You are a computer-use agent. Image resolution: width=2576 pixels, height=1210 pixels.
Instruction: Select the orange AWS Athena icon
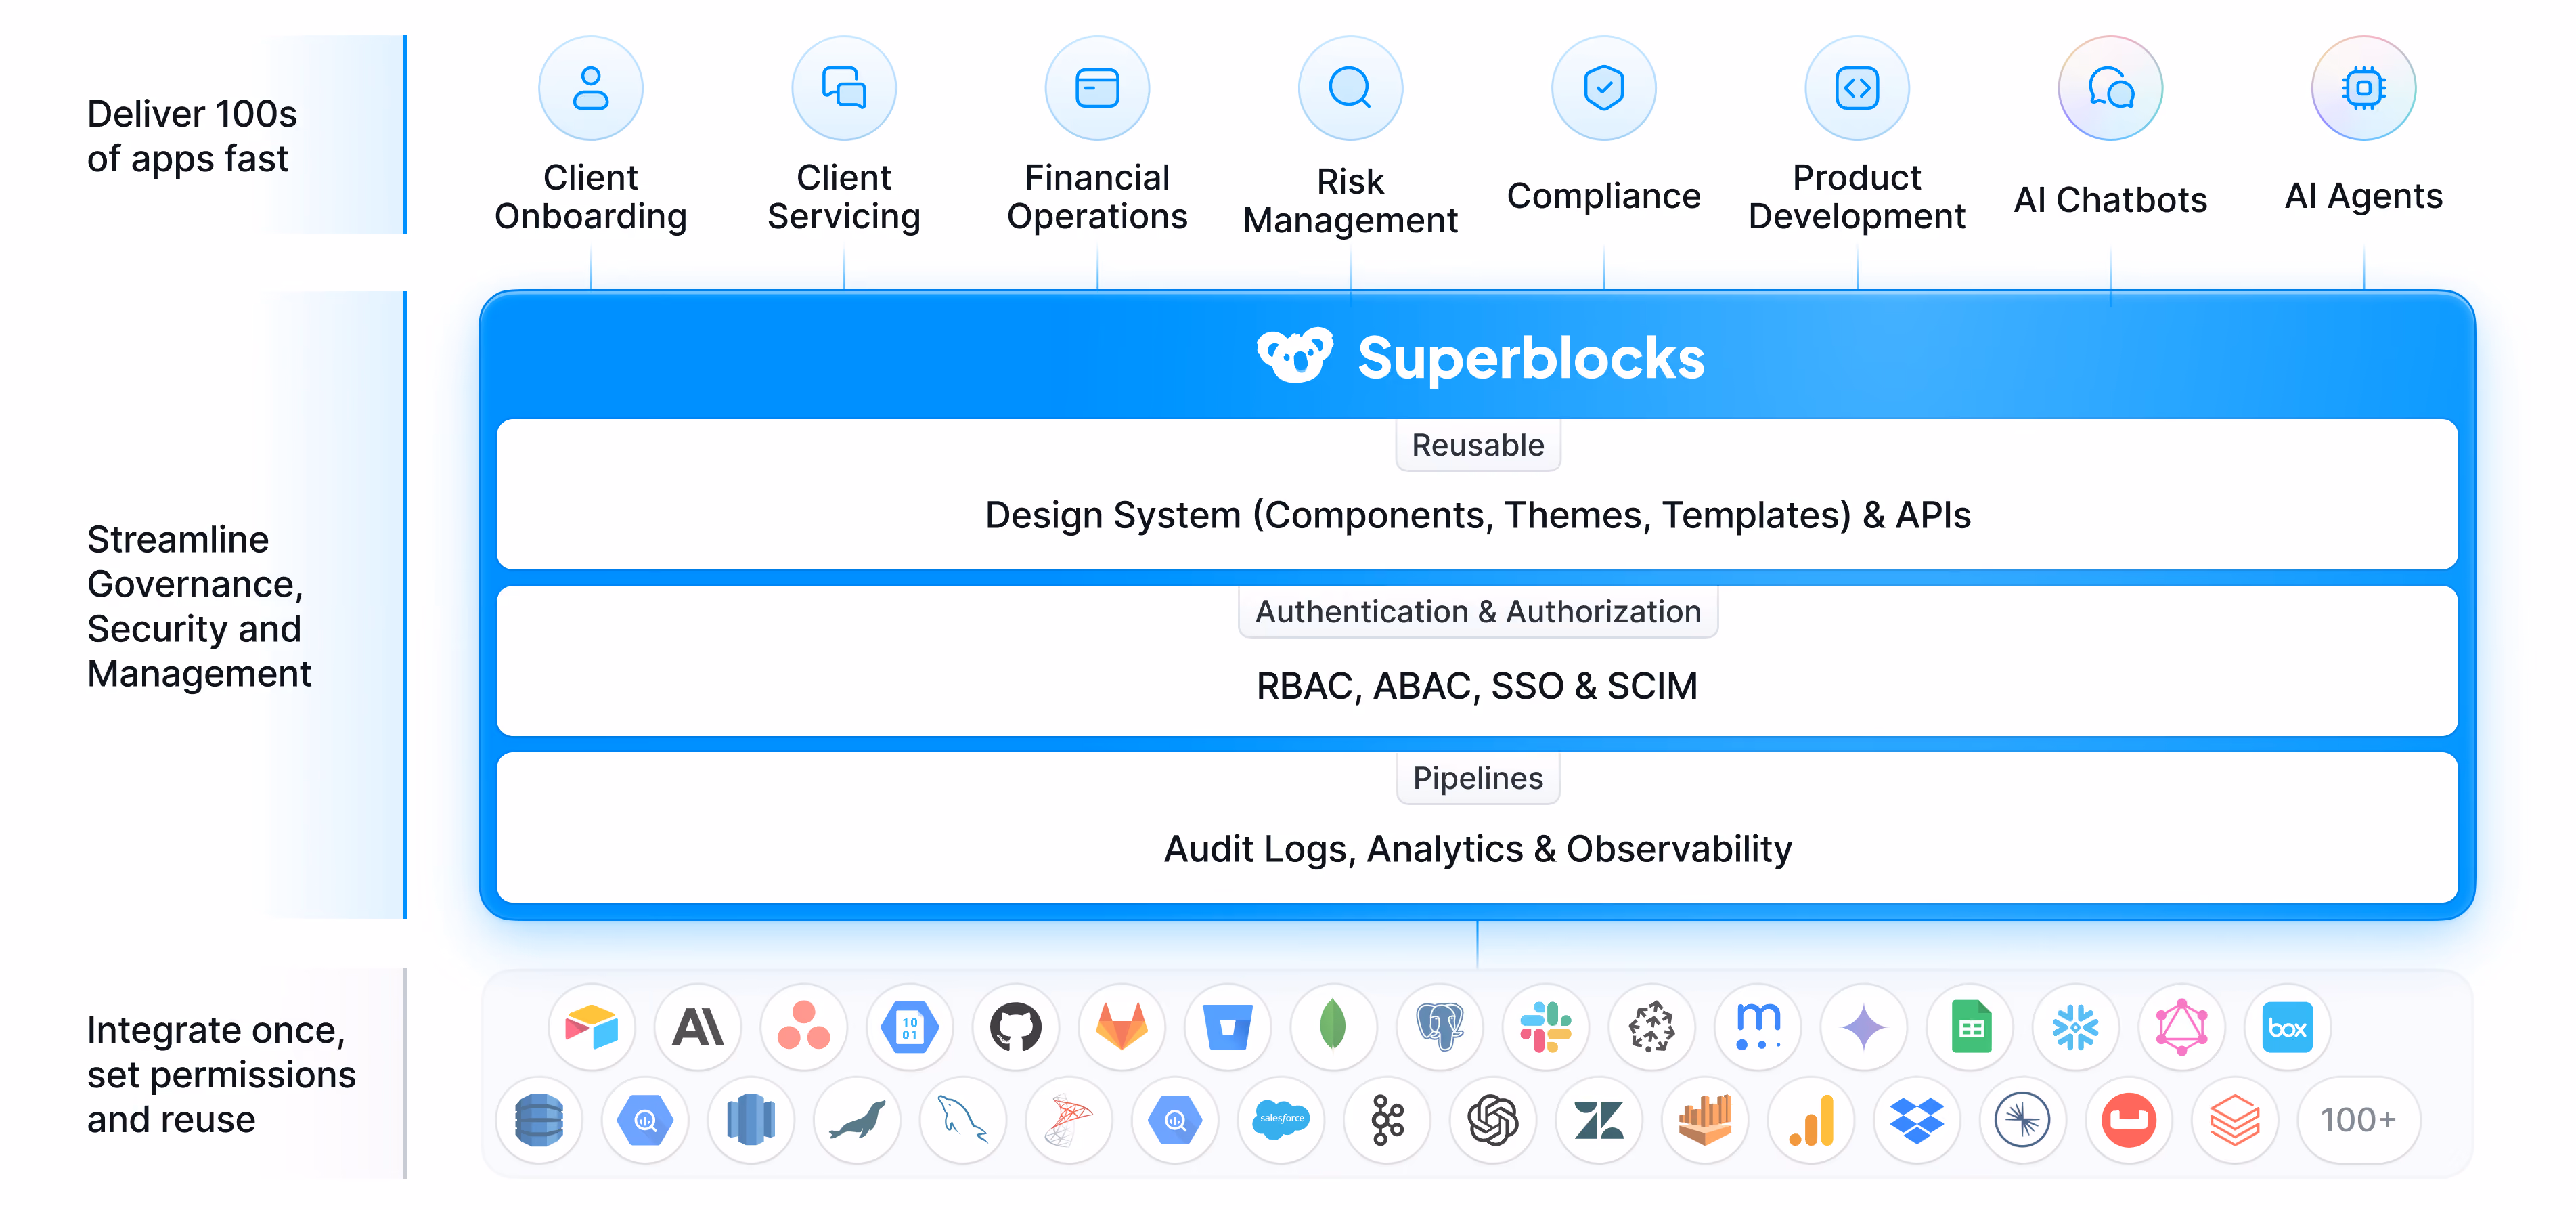(x=1706, y=1120)
